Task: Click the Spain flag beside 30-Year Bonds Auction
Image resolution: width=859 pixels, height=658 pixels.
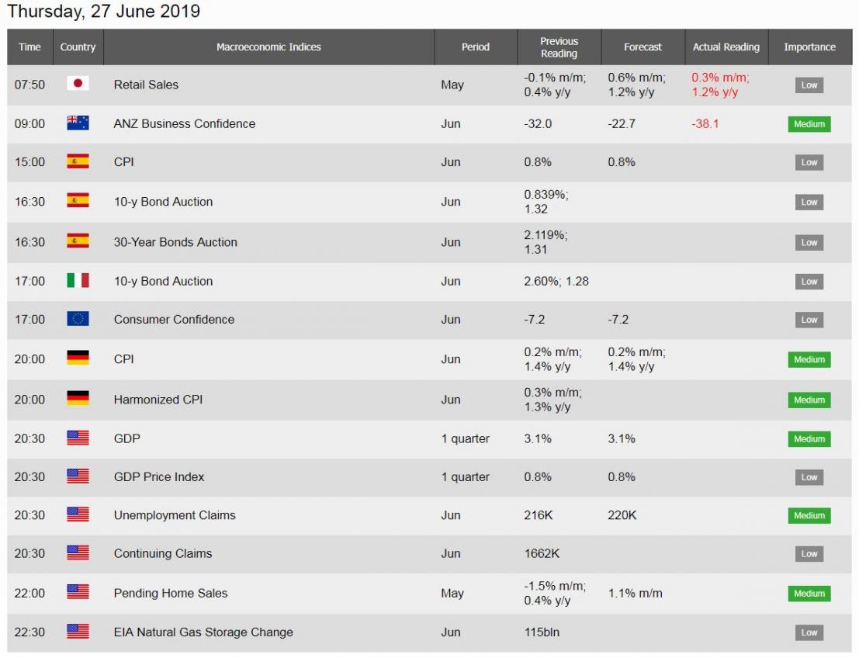Action: click(x=78, y=241)
